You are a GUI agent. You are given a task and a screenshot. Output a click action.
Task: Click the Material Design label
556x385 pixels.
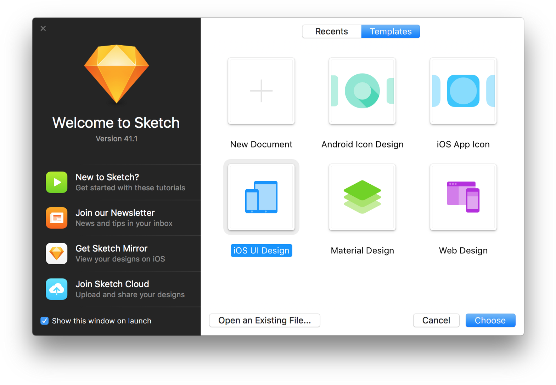coord(362,251)
